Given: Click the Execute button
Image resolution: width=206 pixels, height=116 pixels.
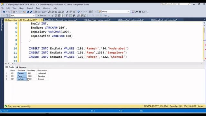Looking at the screenshot, I should point(42,15).
